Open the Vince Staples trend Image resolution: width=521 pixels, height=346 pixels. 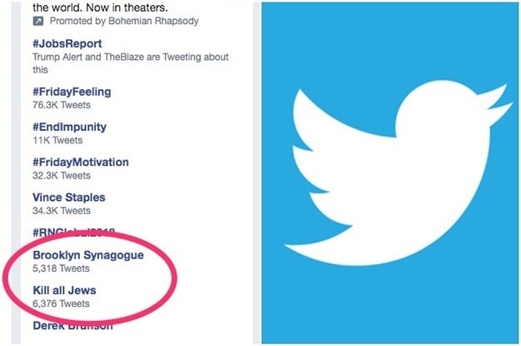[x=69, y=198]
